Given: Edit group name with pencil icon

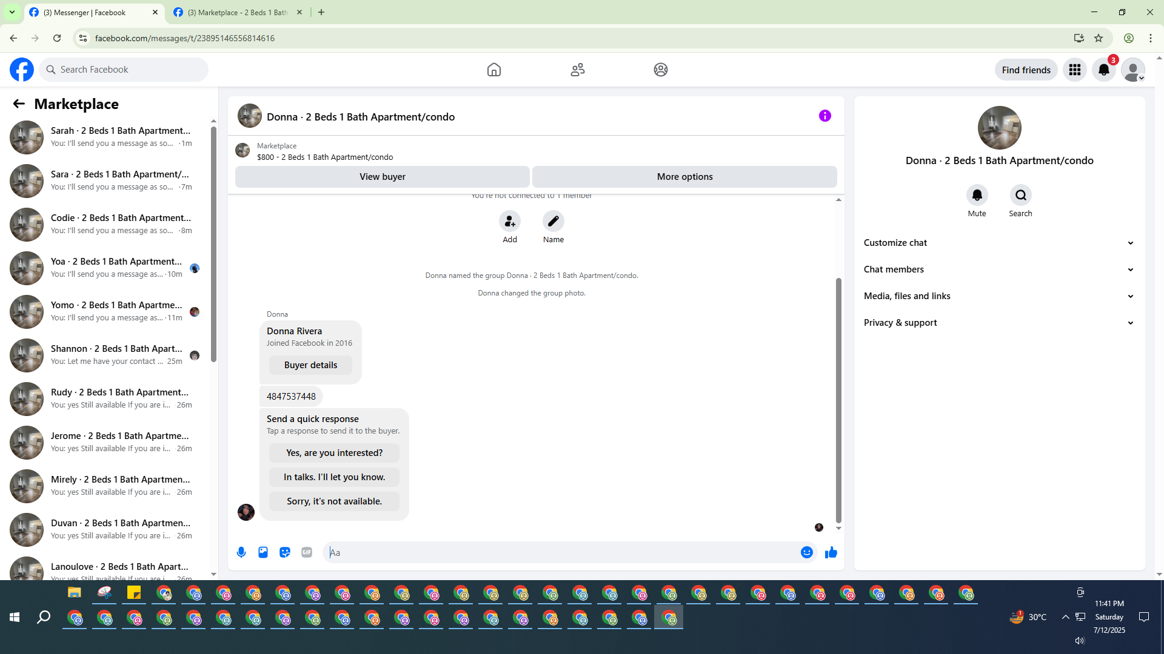Looking at the screenshot, I should [x=553, y=222].
